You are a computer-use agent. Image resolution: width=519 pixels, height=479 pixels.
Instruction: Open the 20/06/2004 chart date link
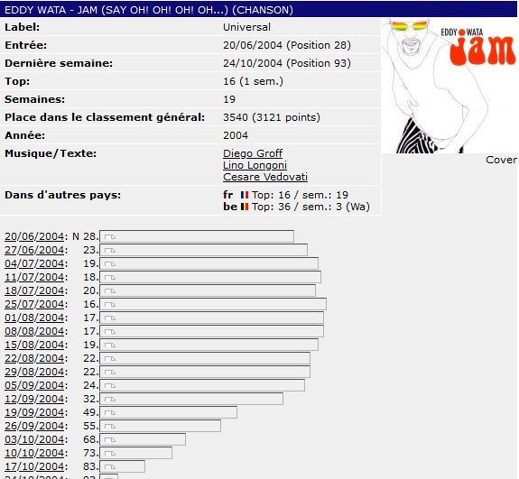pos(34,236)
